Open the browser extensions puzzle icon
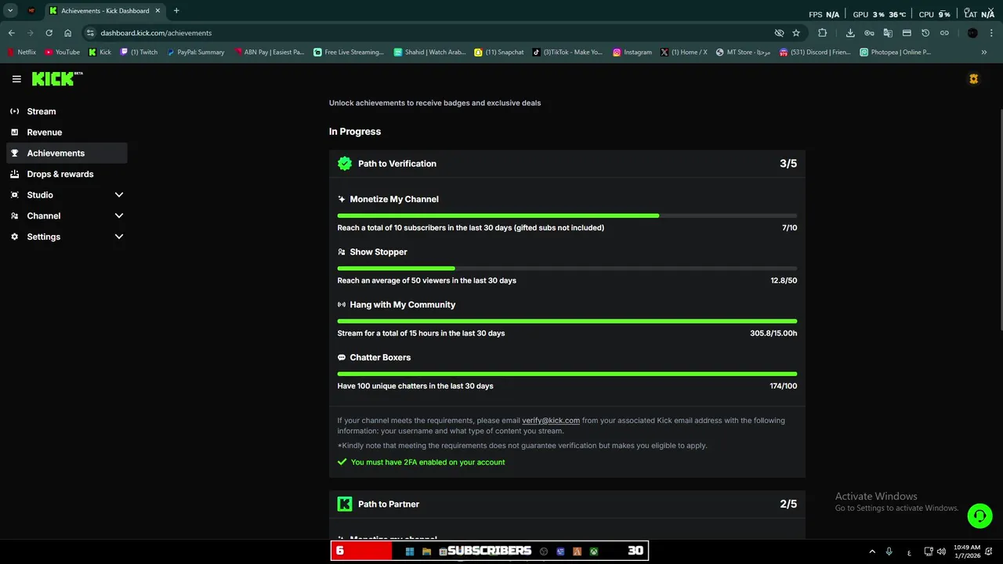This screenshot has height=564, width=1003. [x=822, y=33]
